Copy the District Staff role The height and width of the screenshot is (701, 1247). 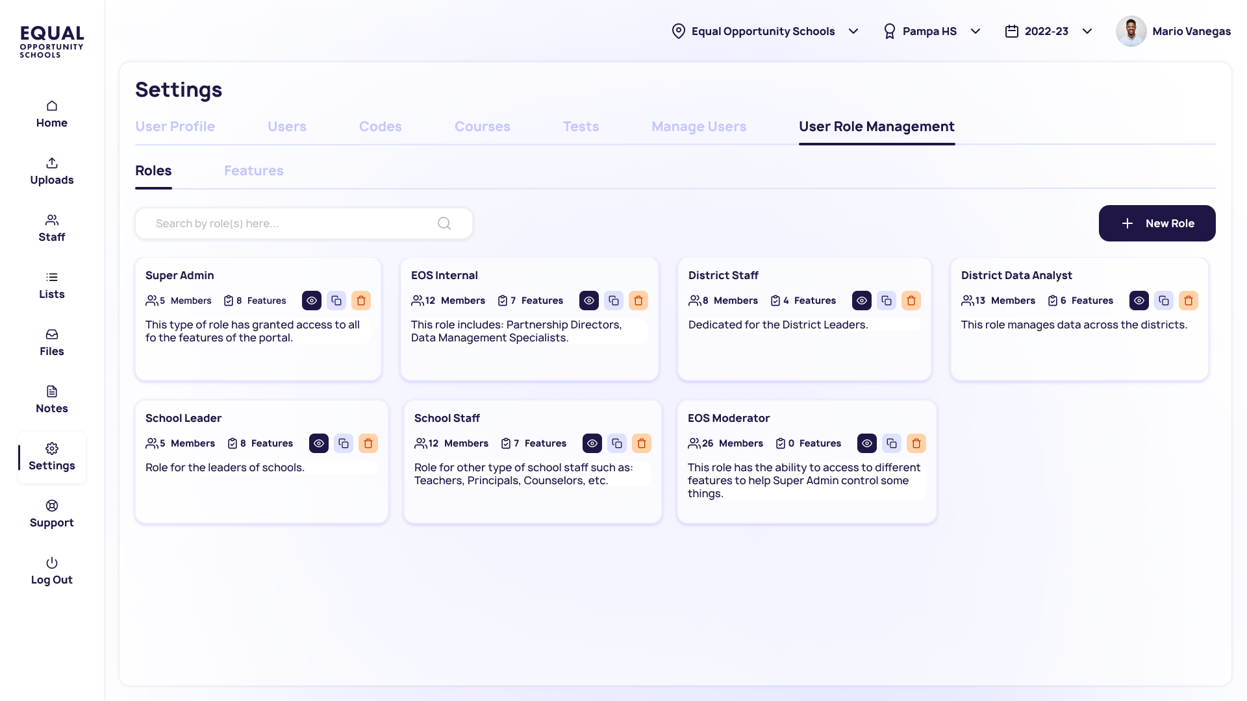click(887, 301)
